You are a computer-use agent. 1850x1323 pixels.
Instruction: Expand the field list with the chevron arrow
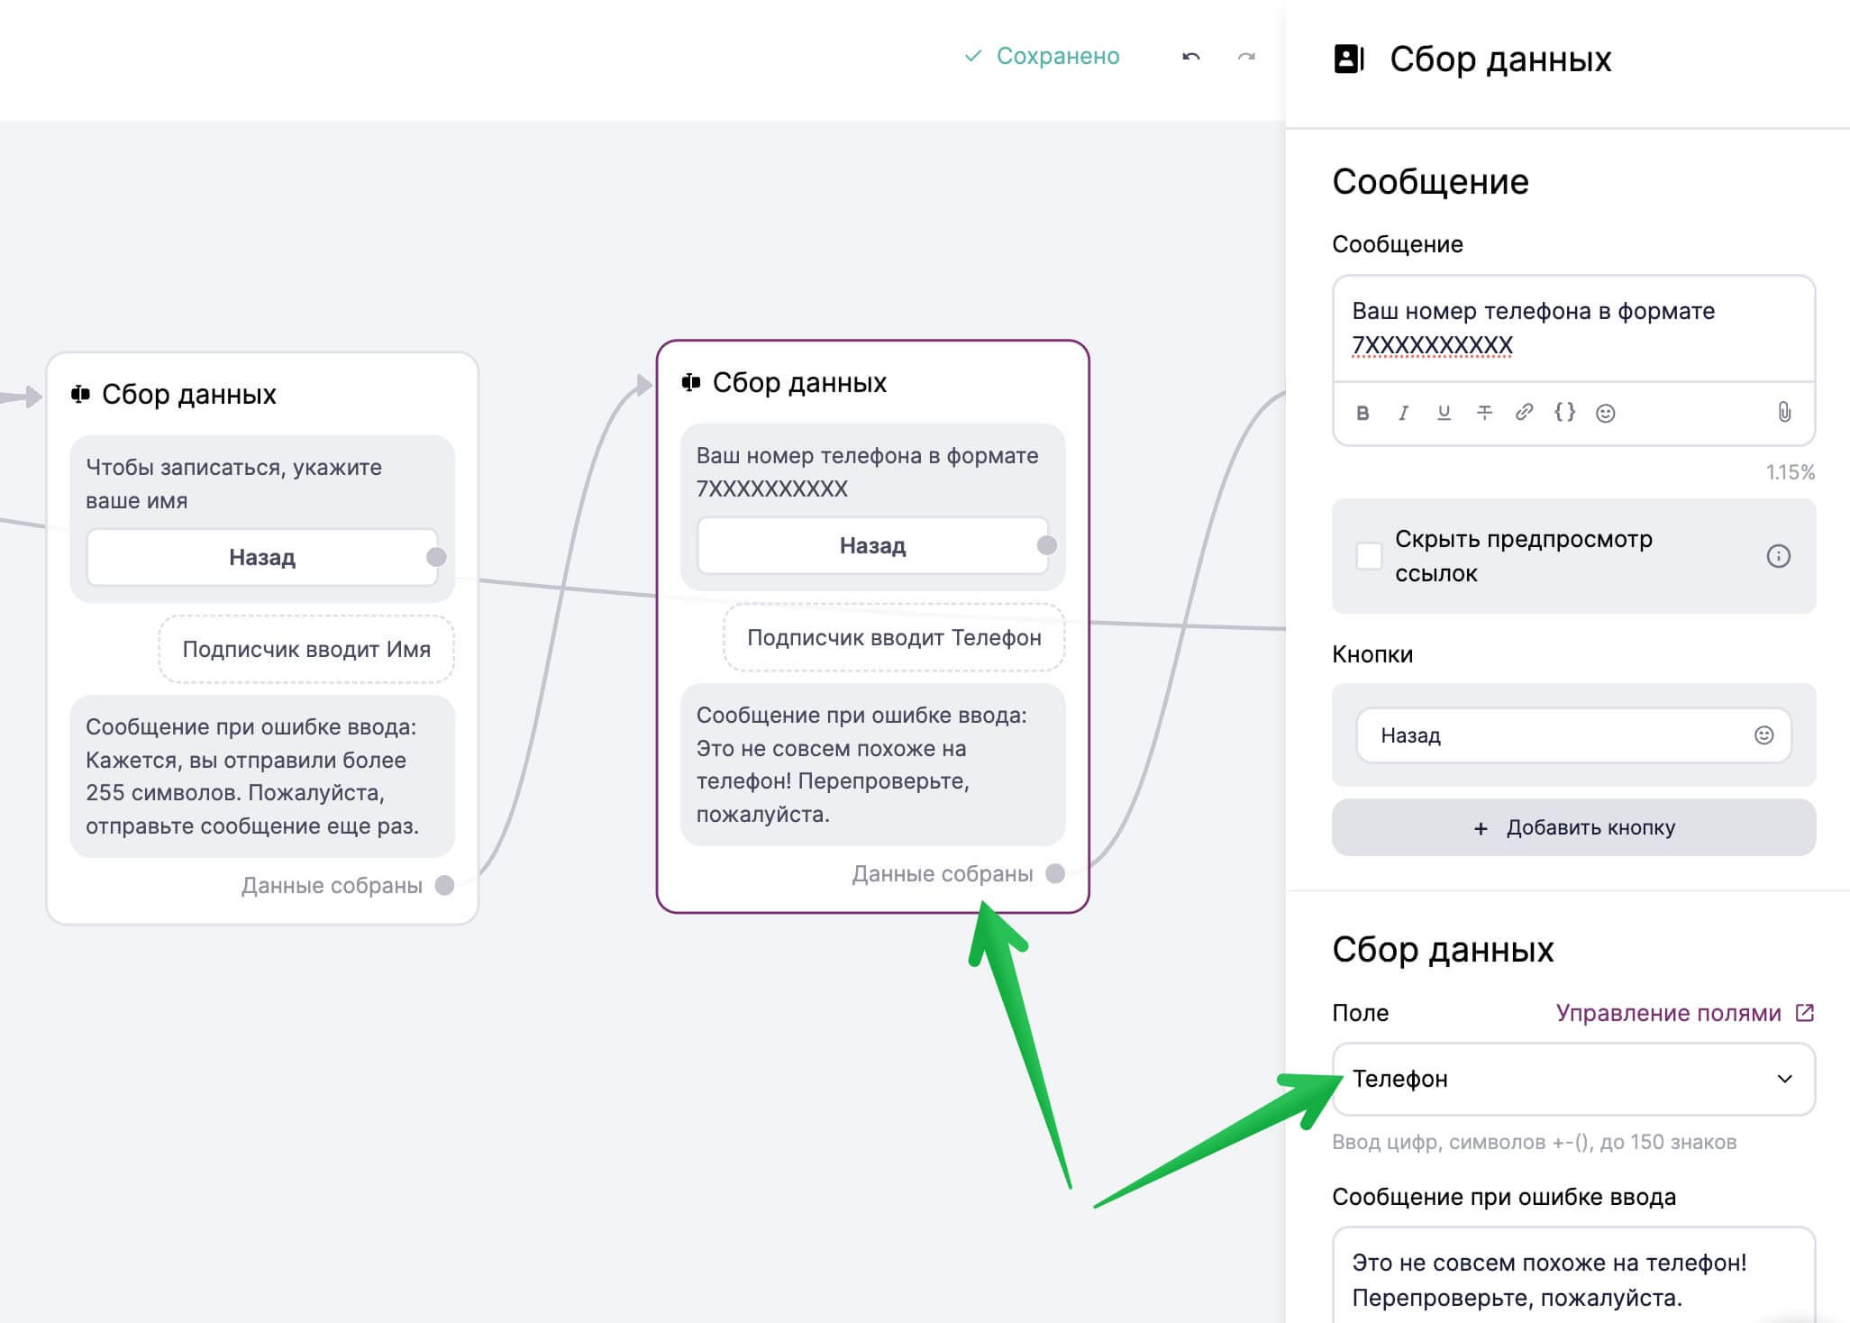[1784, 1079]
